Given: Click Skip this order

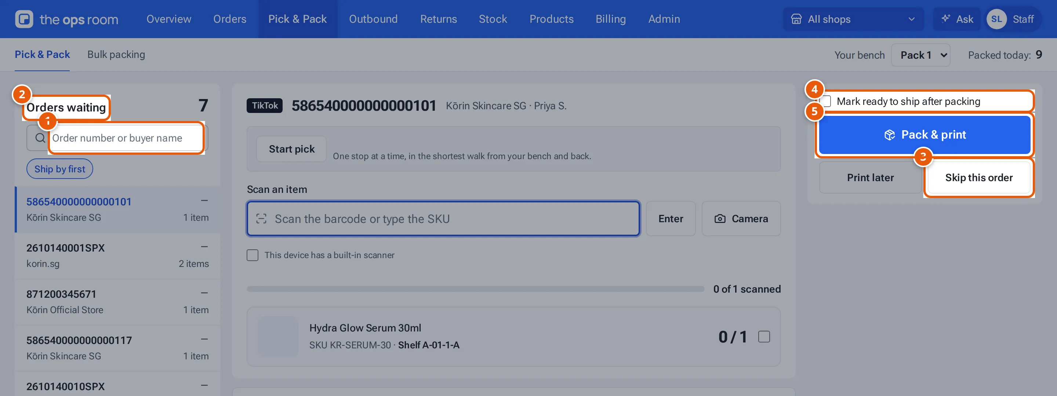Looking at the screenshot, I should tap(978, 177).
